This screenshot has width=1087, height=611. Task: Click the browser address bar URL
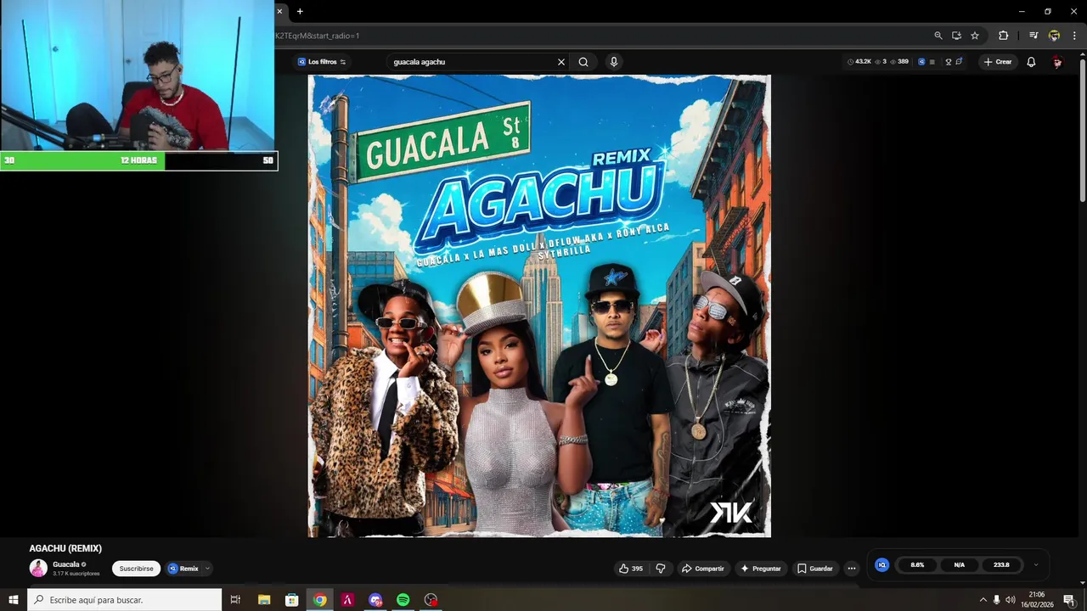click(317, 36)
